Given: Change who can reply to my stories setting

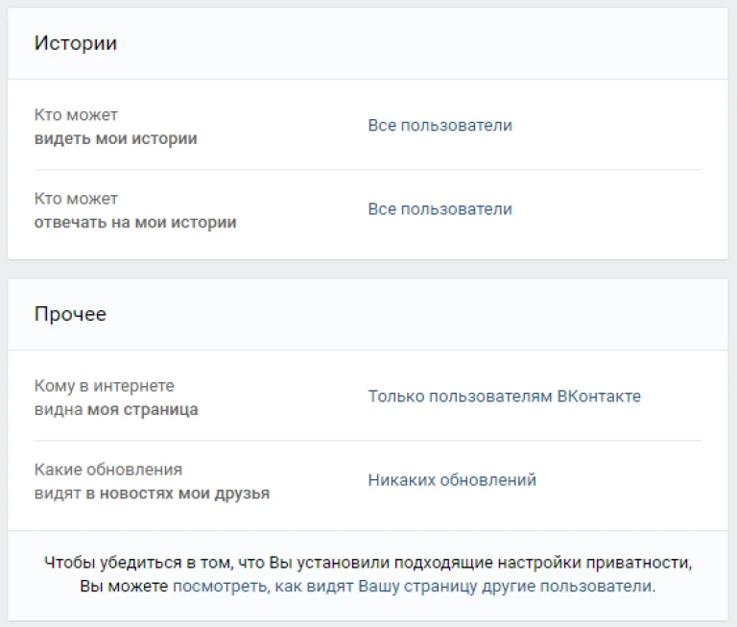Looking at the screenshot, I should (440, 209).
